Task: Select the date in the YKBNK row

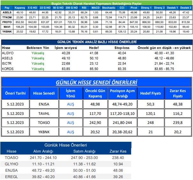Action: pos(15,132)
